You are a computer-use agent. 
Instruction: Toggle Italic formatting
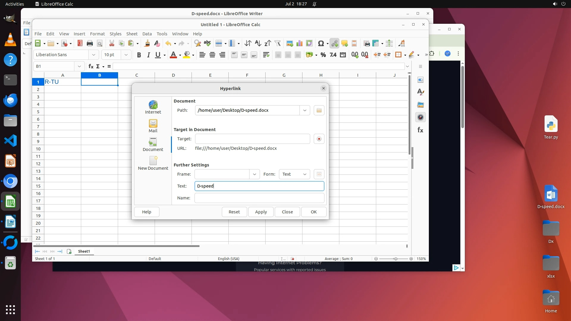click(x=148, y=55)
